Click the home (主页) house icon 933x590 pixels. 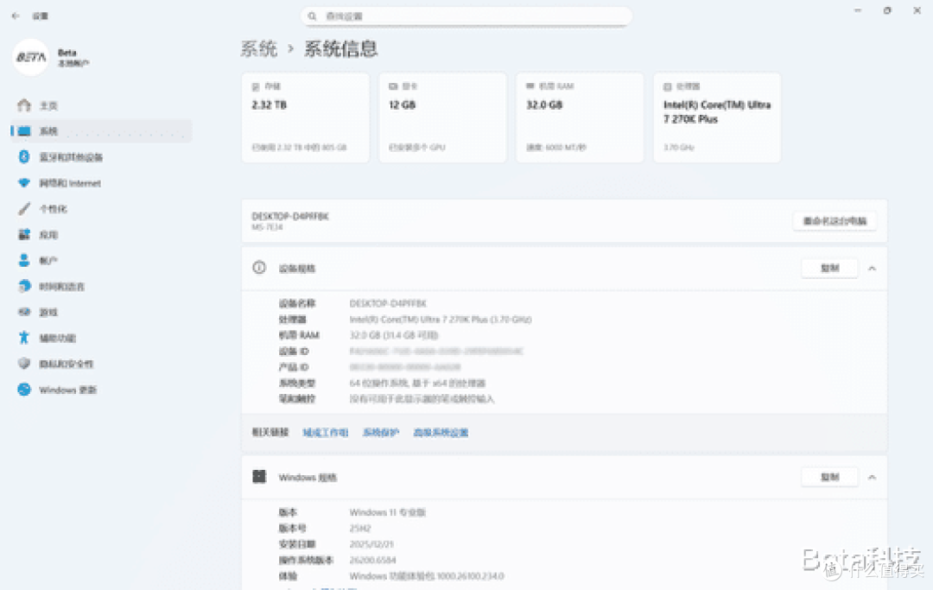[x=24, y=105]
